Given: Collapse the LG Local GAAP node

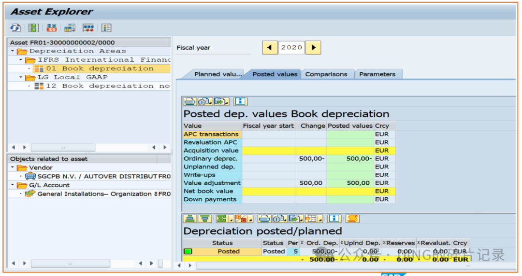Looking at the screenshot, I should 21,77.
